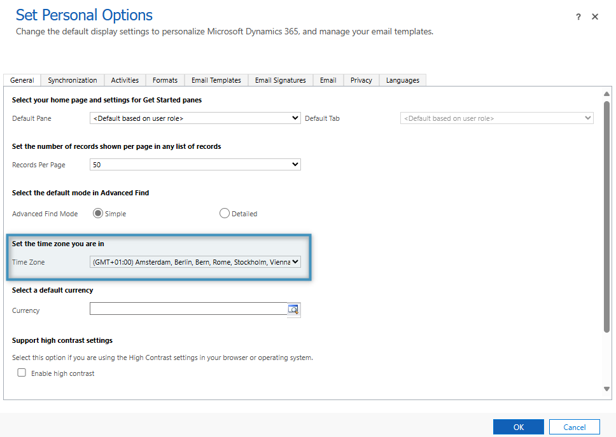Select the Privacy tab
Image resolution: width=616 pixels, height=437 pixels.
click(x=361, y=80)
